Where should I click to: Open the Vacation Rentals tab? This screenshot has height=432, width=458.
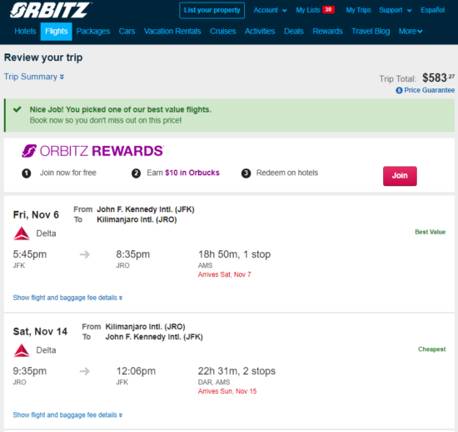click(x=172, y=32)
